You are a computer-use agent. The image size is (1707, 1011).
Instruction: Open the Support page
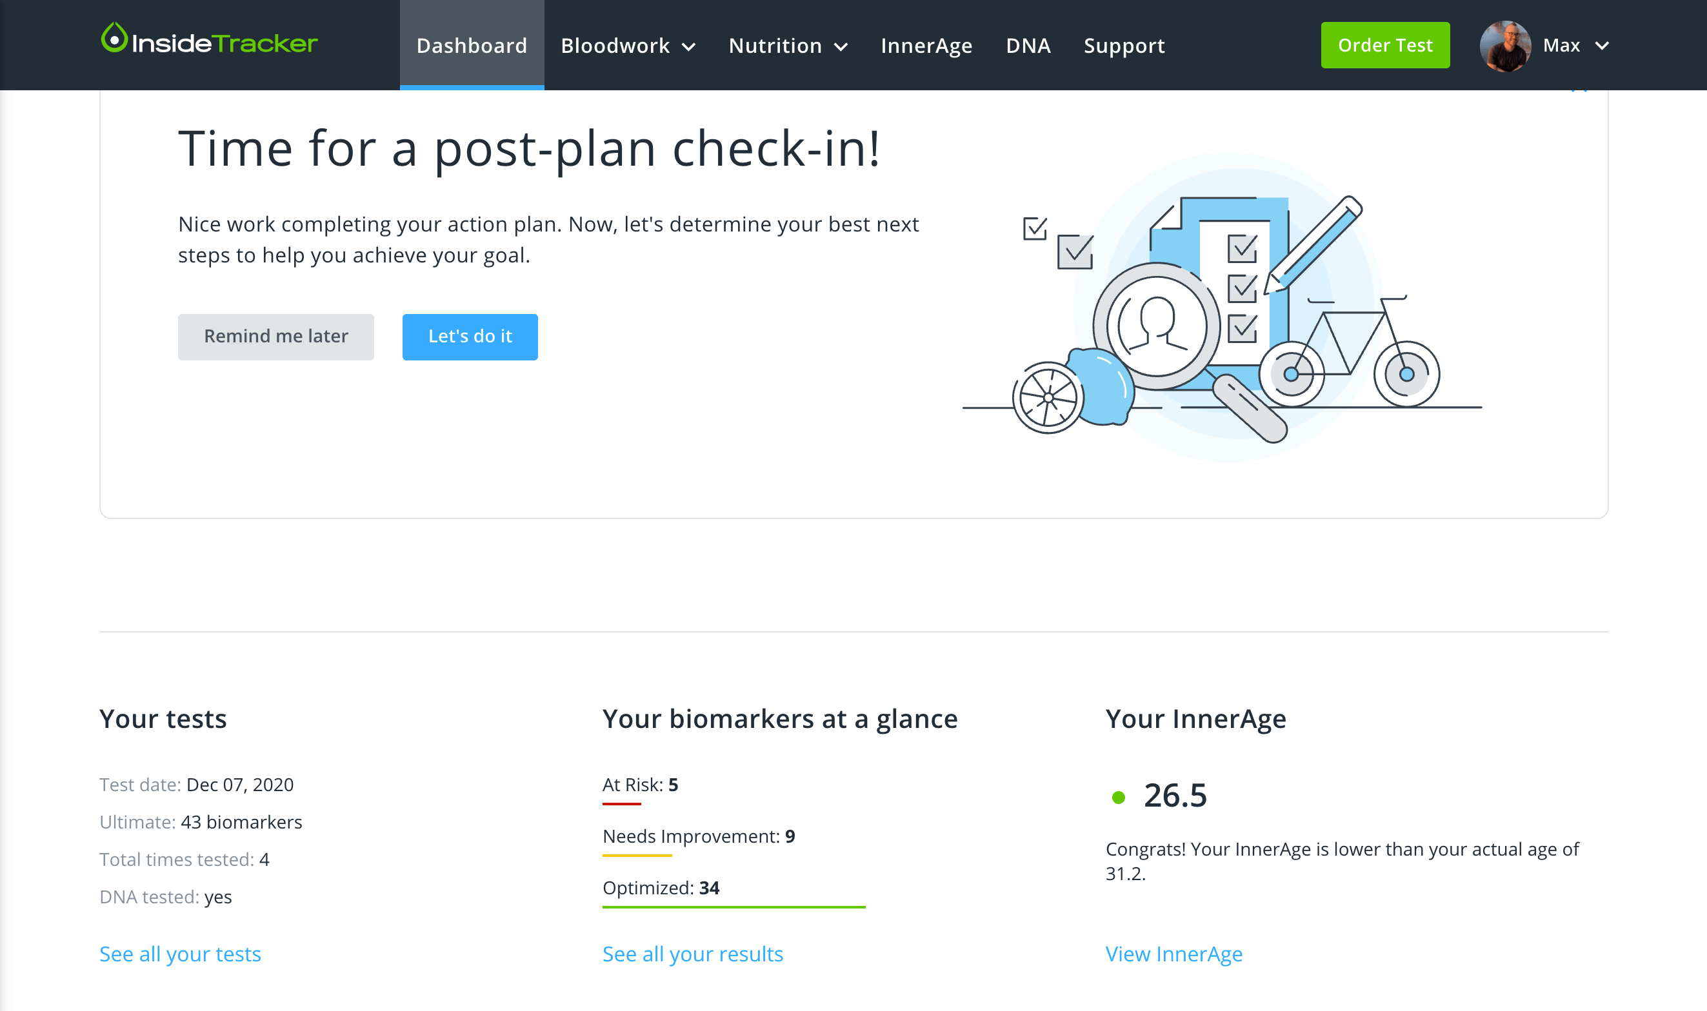coord(1124,46)
